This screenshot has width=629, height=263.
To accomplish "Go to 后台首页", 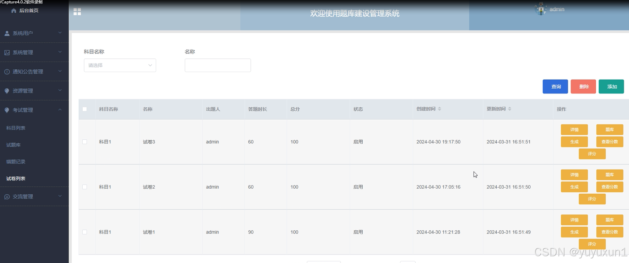I will click(x=29, y=11).
